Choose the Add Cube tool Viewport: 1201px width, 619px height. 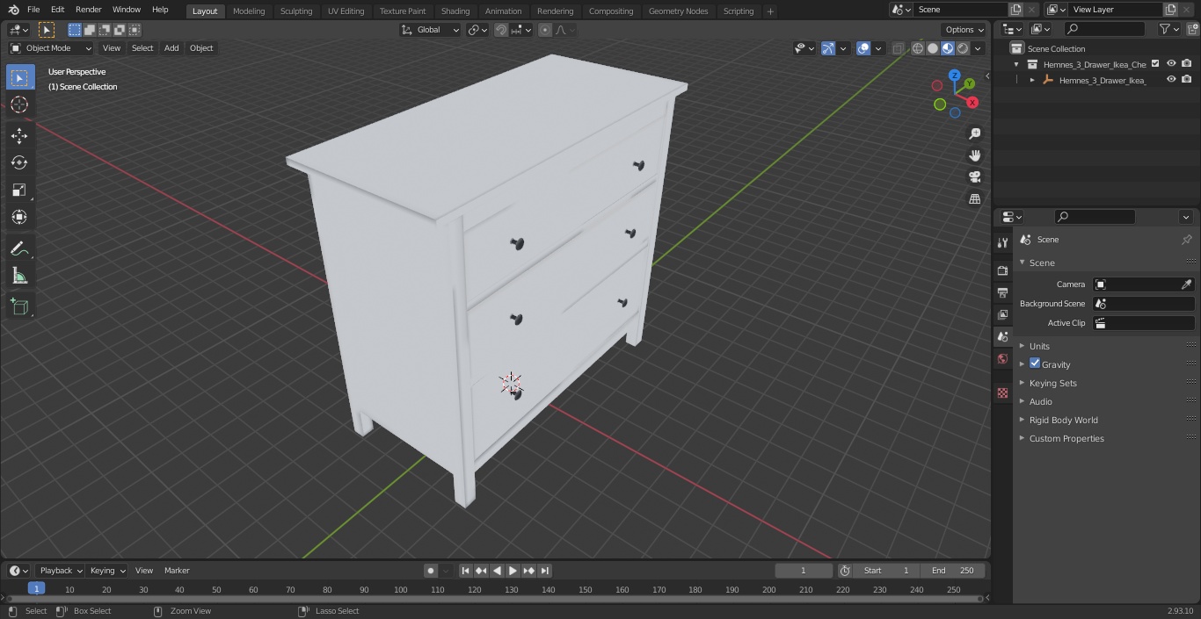[x=19, y=306]
